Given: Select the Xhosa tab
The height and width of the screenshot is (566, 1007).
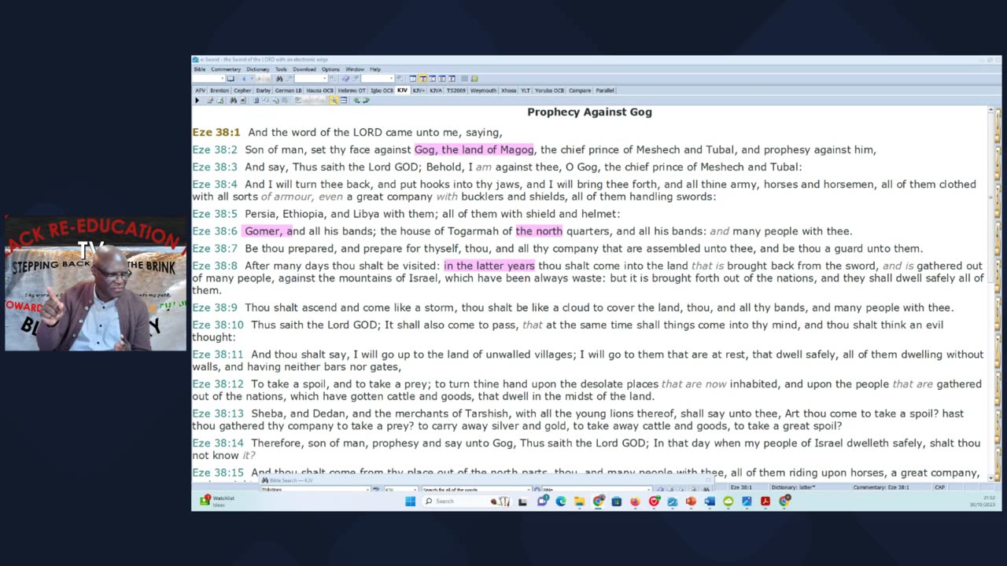Looking at the screenshot, I should pos(508,90).
